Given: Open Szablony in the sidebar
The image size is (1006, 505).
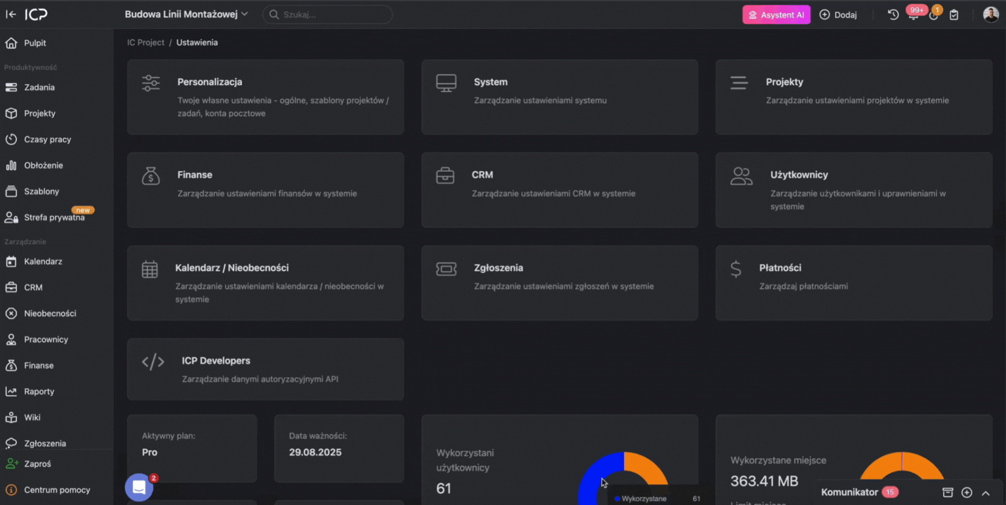Looking at the screenshot, I should (41, 191).
